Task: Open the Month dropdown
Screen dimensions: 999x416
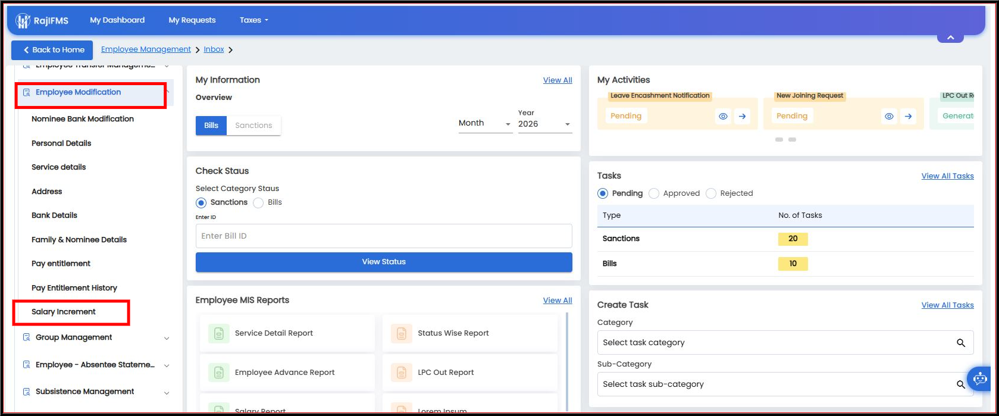Action: [x=486, y=124]
